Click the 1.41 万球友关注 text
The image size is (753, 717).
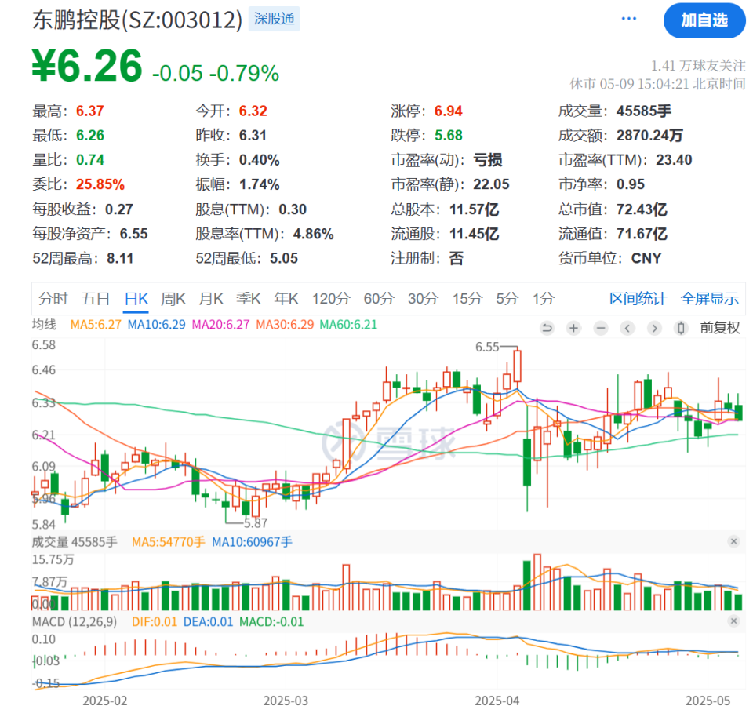[698, 65]
